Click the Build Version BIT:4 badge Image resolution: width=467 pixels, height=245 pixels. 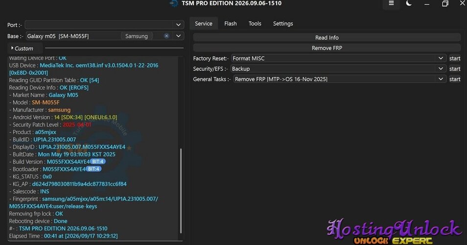click(x=98, y=162)
